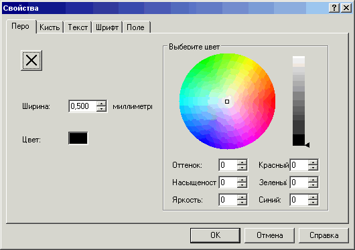Open the context help question mark
Viewport: 355px width, 250px height.
point(334,8)
